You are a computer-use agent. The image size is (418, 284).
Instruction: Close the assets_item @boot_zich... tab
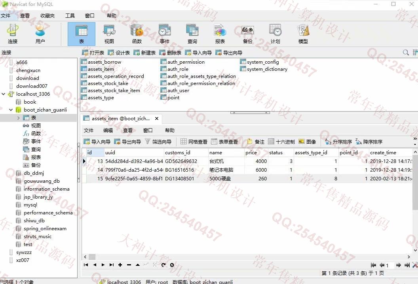point(157,118)
